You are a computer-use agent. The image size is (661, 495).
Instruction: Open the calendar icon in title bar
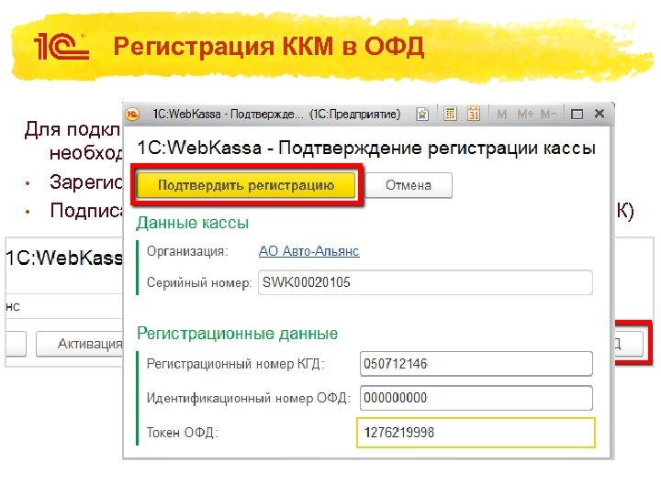tap(474, 114)
